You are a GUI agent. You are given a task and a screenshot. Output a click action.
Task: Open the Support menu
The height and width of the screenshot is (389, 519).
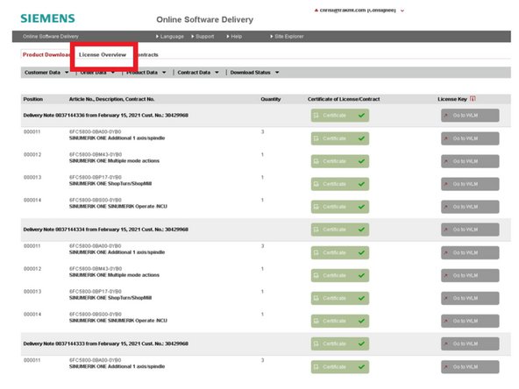tap(203, 37)
